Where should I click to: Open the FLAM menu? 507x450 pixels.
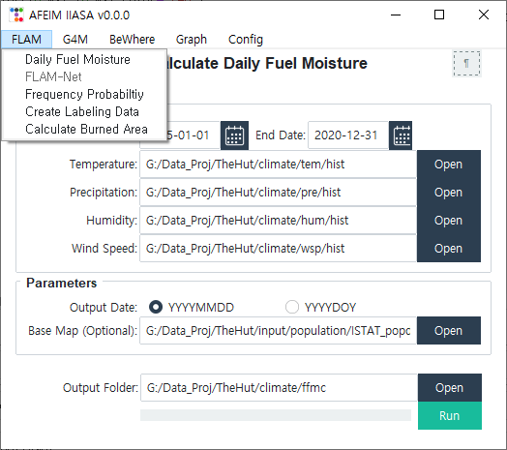point(26,40)
